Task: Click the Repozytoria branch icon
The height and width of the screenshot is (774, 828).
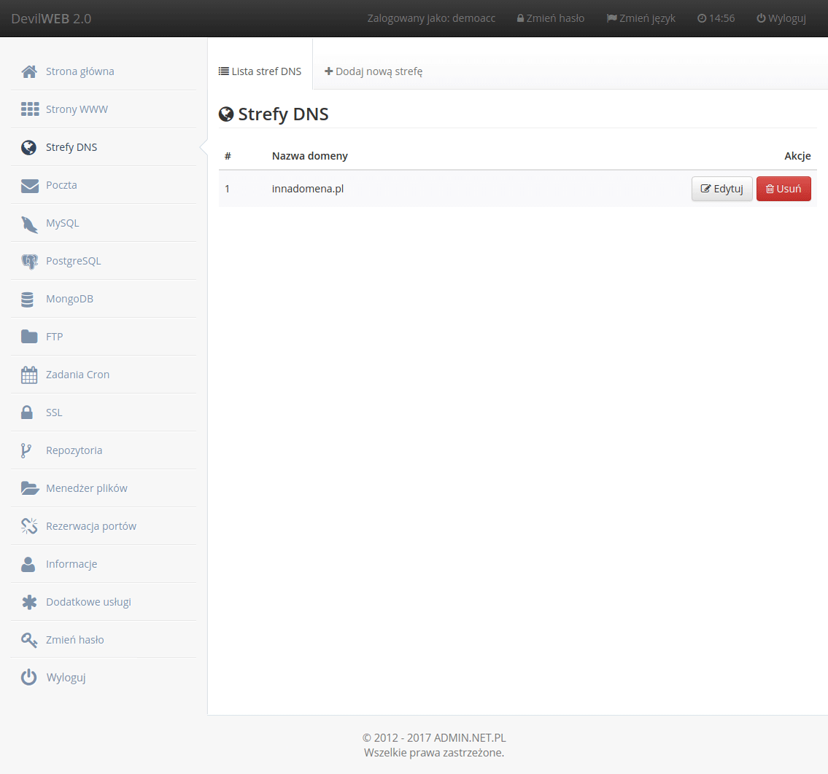Action: click(26, 450)
